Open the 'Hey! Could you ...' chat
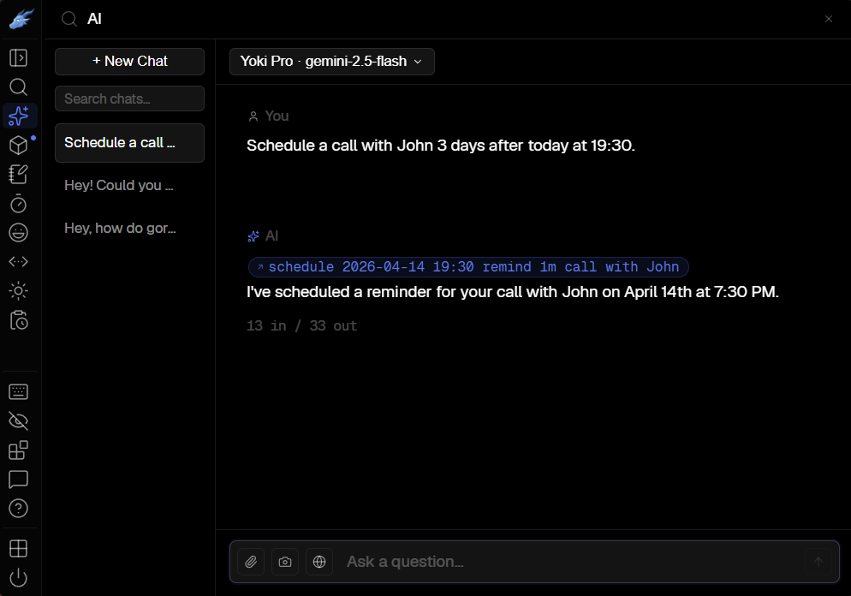Screen dimensions: 851x596 [x=130, y=186]
